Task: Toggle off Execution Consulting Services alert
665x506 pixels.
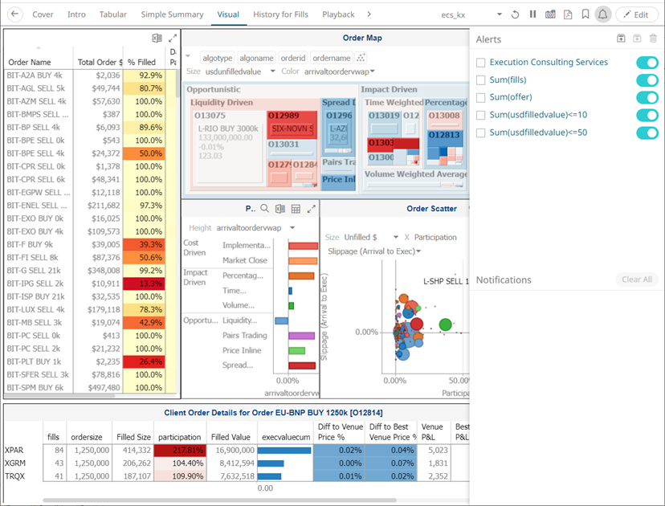Action: (x=647, y=63)
